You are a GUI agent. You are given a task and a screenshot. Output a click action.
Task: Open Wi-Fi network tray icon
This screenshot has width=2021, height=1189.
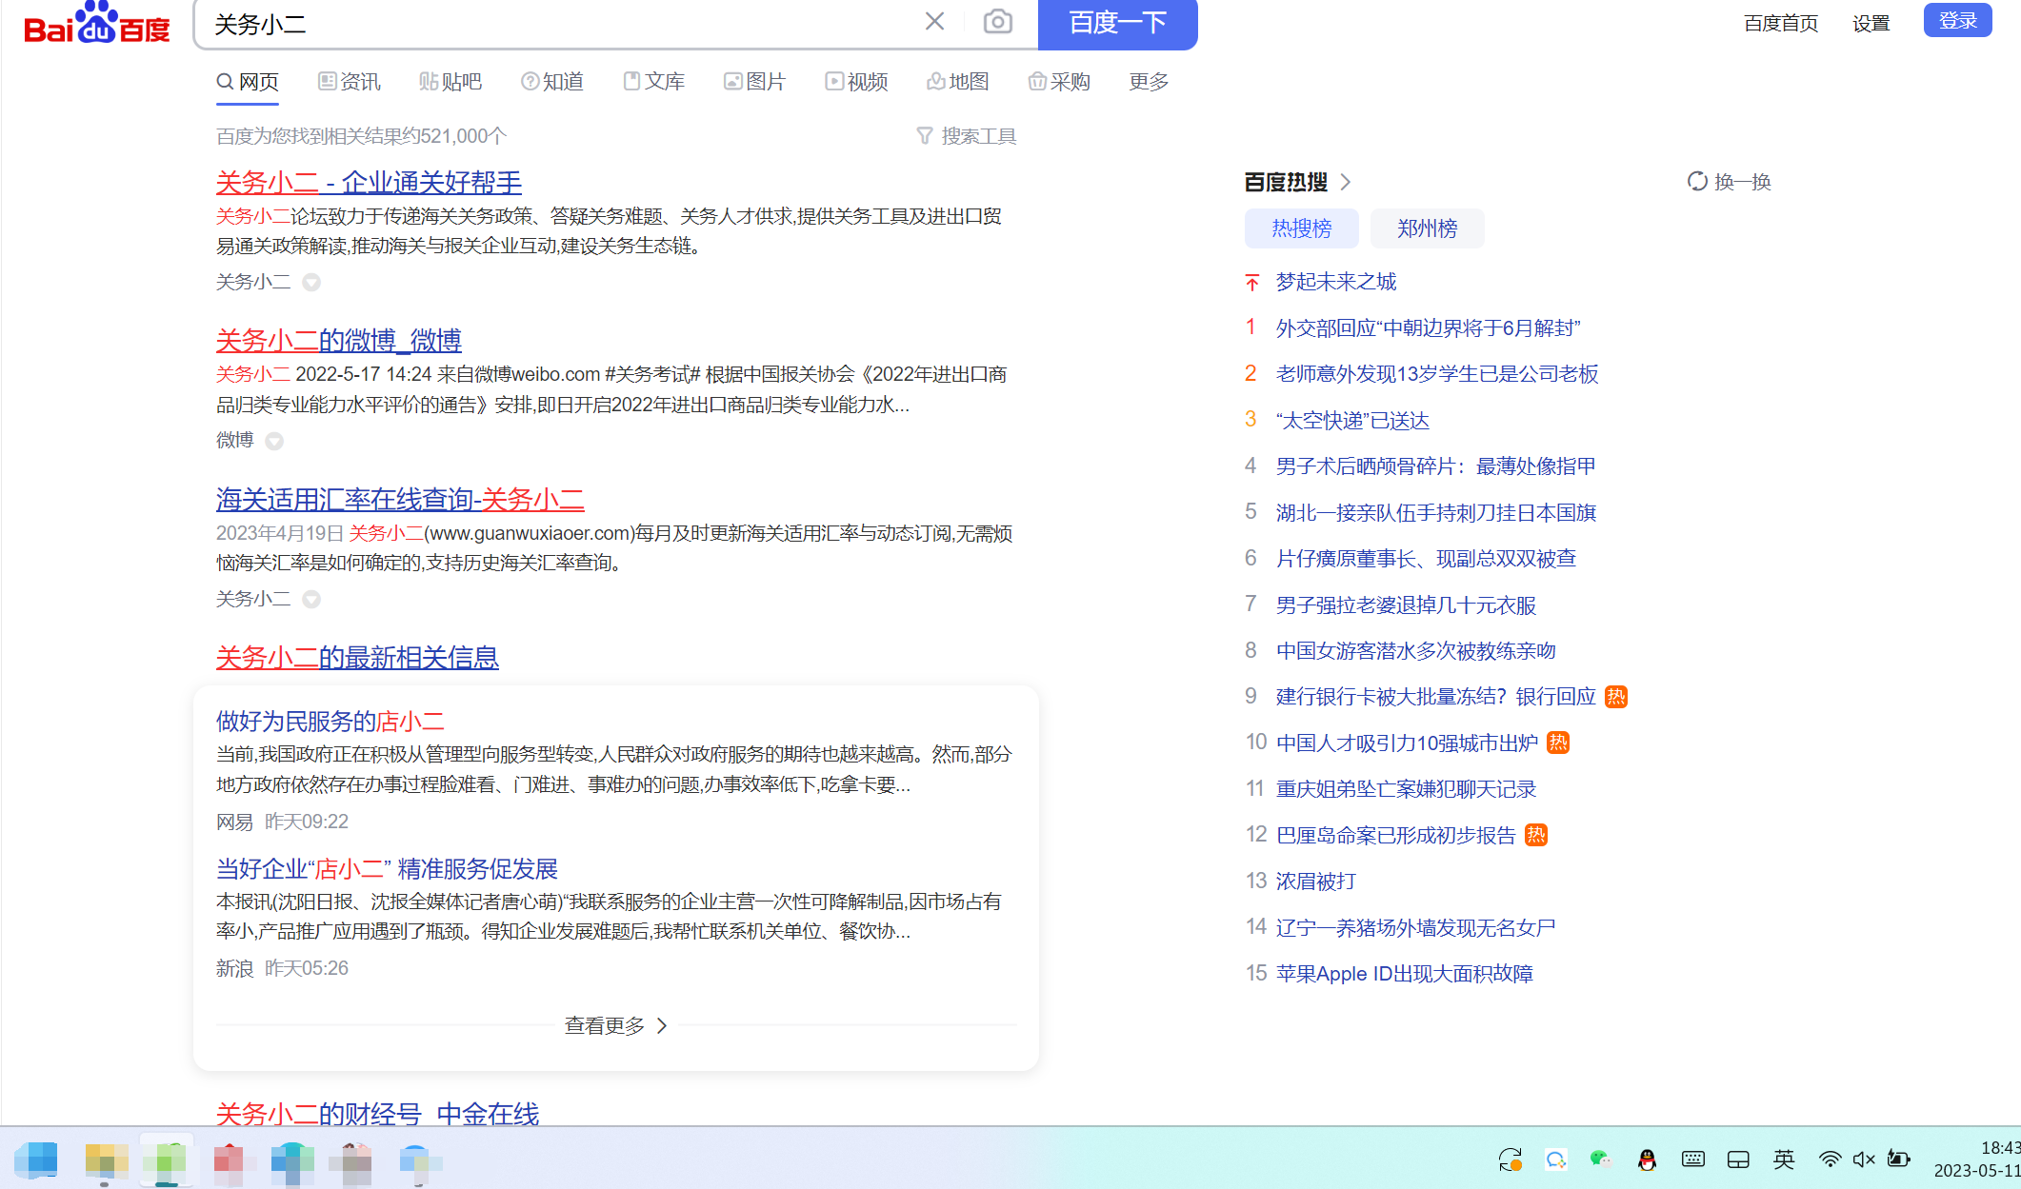point(1830,1159)
